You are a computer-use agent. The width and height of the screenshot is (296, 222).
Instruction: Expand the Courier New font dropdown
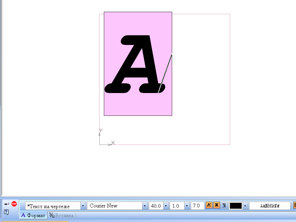145,206
